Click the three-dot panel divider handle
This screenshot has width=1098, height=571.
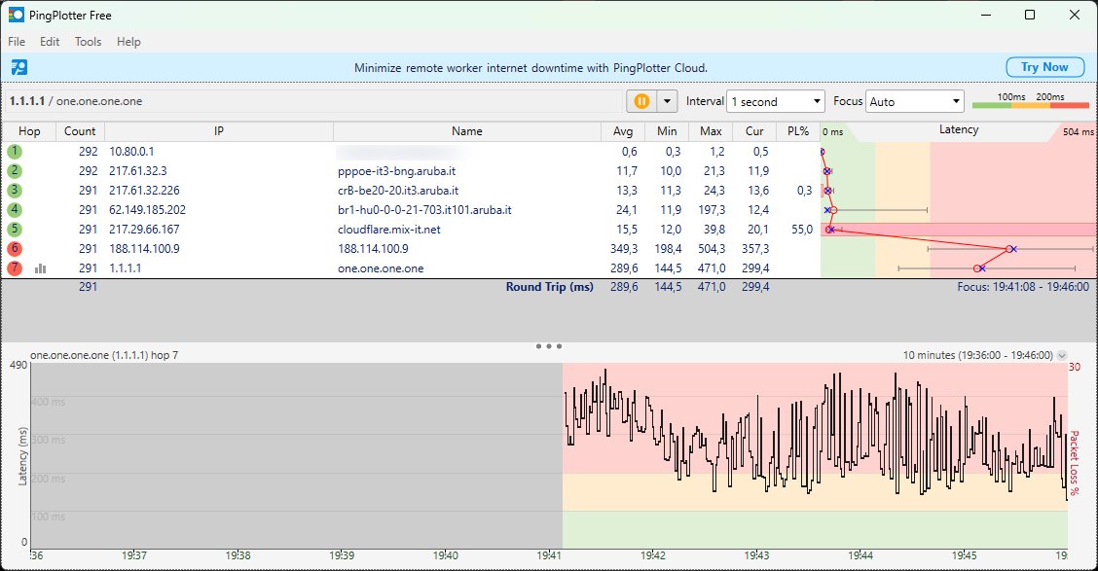[549, 345]
